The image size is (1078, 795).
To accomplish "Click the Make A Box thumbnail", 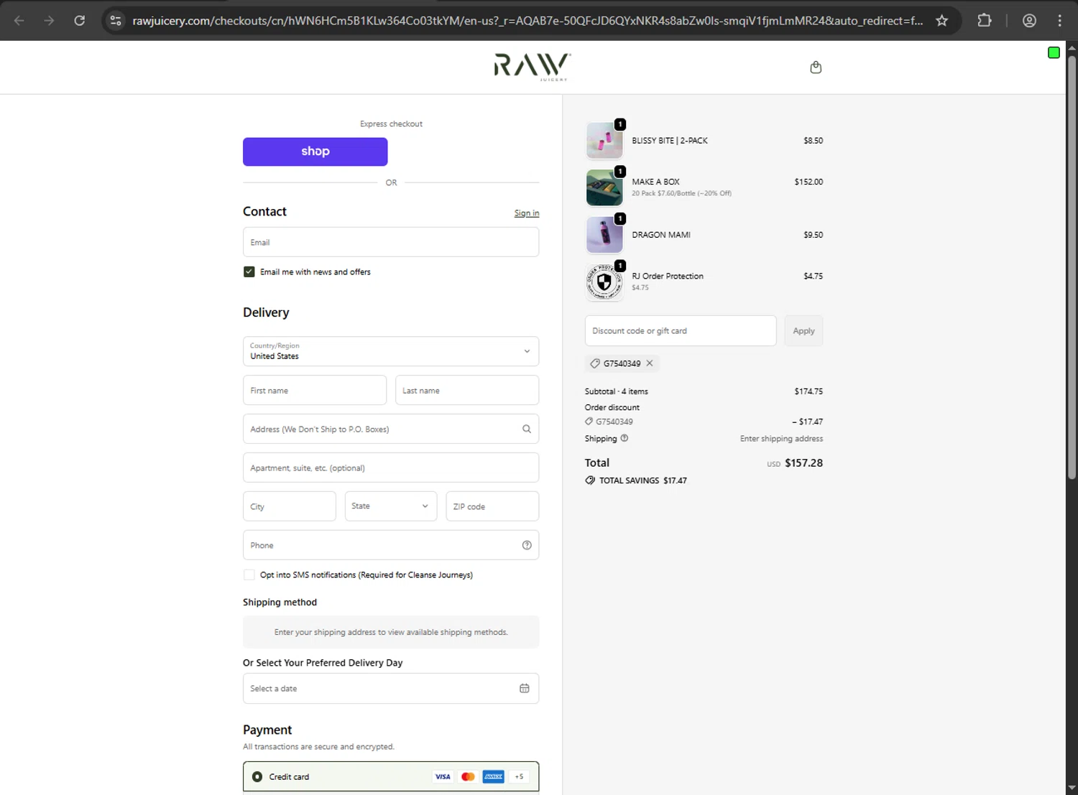I will (604, 187).
